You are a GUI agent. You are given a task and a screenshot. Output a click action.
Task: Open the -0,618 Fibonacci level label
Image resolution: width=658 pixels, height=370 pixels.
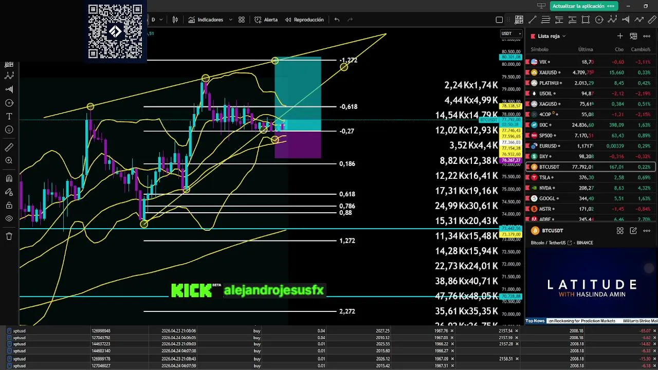point(348,107)
